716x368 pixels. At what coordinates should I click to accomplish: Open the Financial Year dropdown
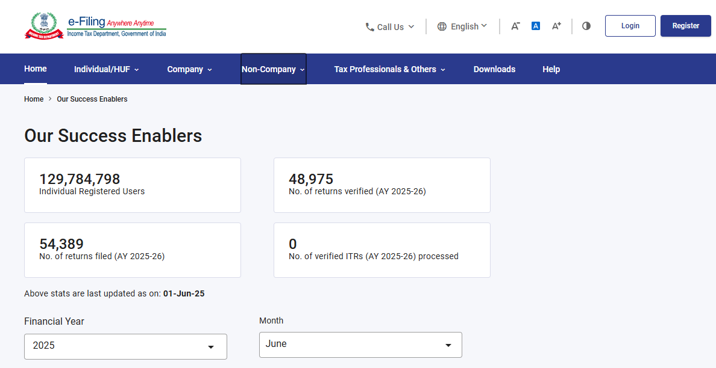tap(125, 346)
